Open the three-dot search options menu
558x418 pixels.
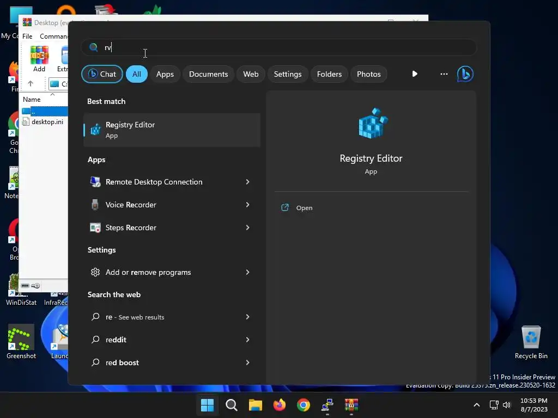(x=444, y=74)
